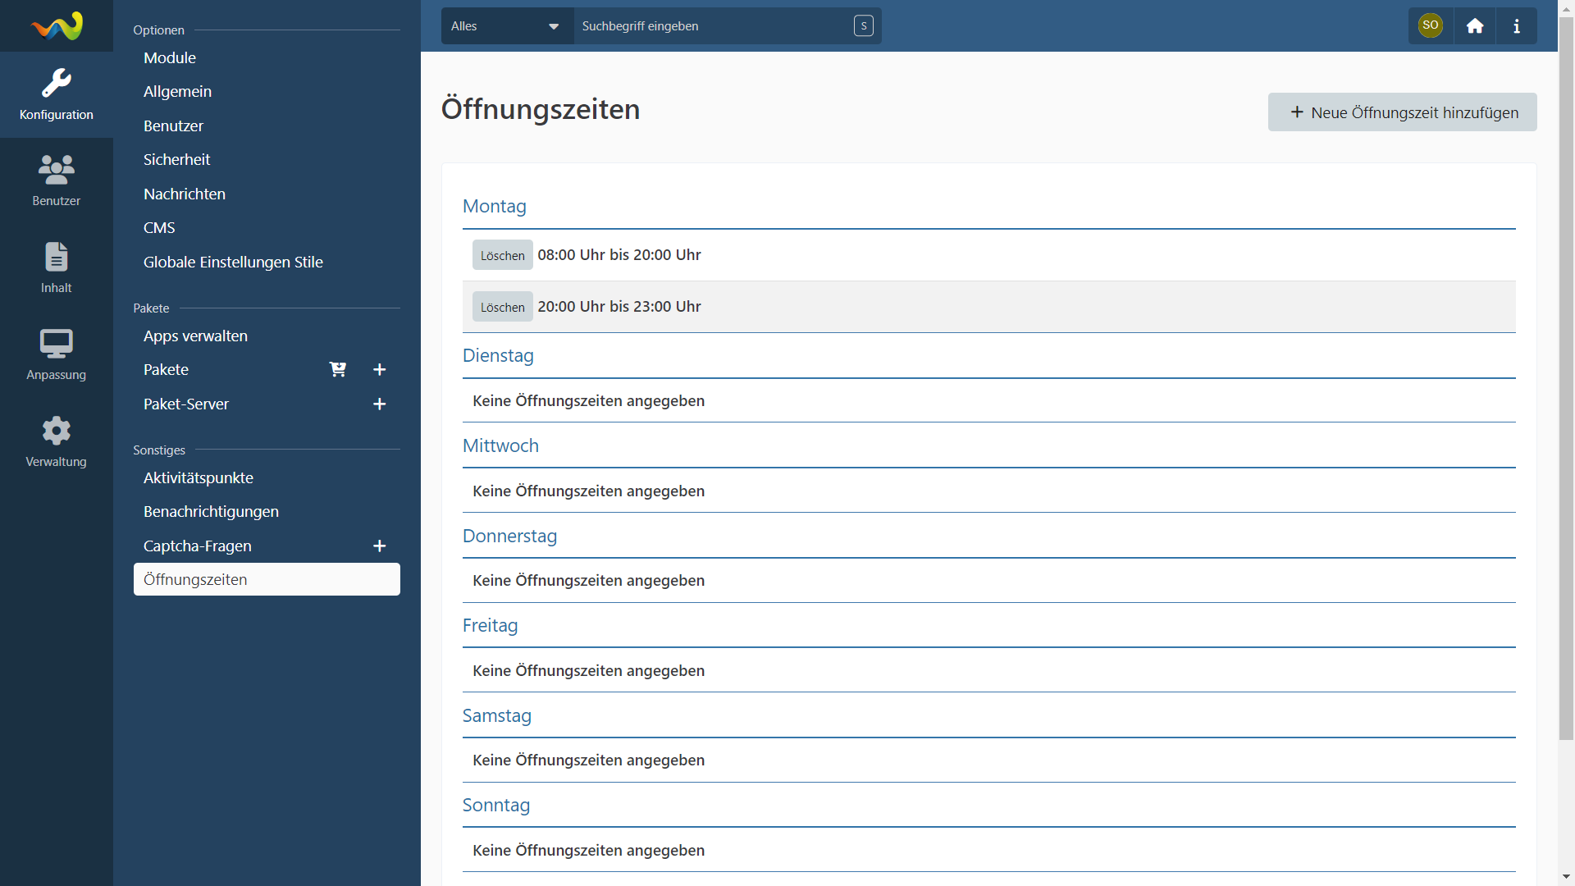Click the WoltLab logo icon

coord(57,26)
